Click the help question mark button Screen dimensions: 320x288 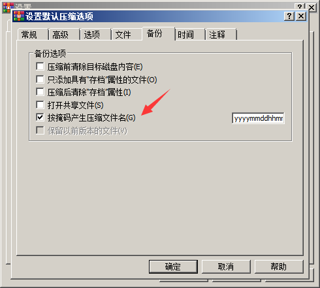(x=289, y=16)
